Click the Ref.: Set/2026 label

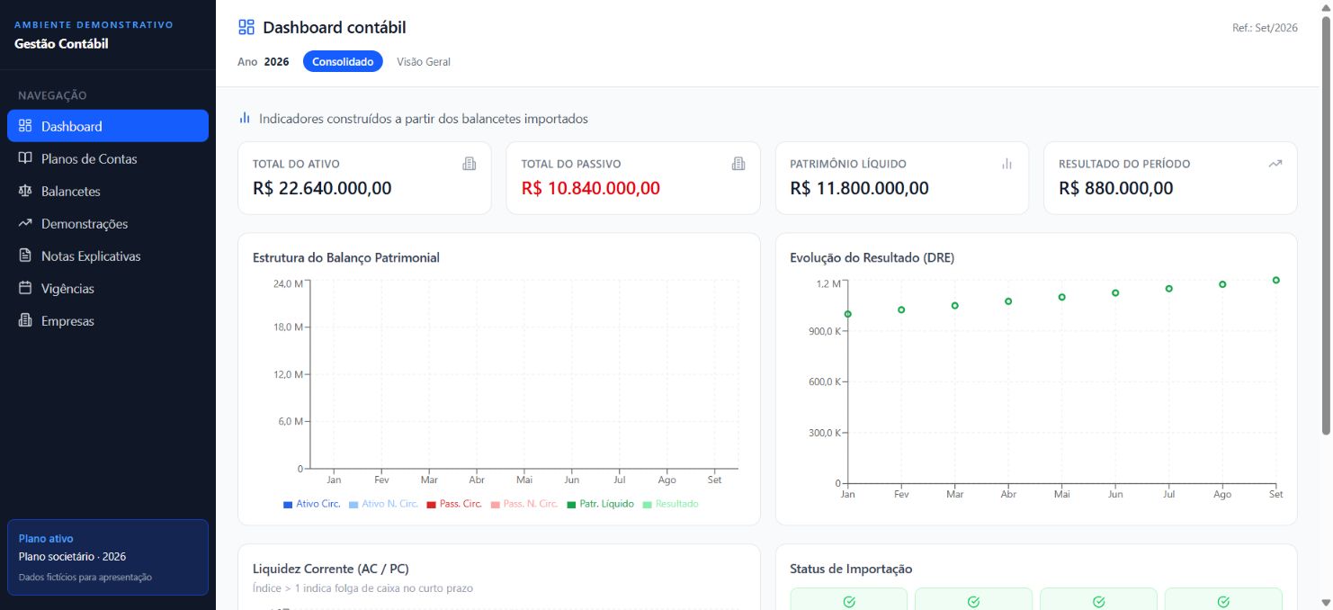pos(1265,28)
